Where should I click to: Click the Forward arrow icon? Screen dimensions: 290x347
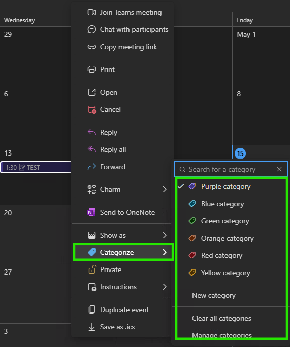(91, 167)
